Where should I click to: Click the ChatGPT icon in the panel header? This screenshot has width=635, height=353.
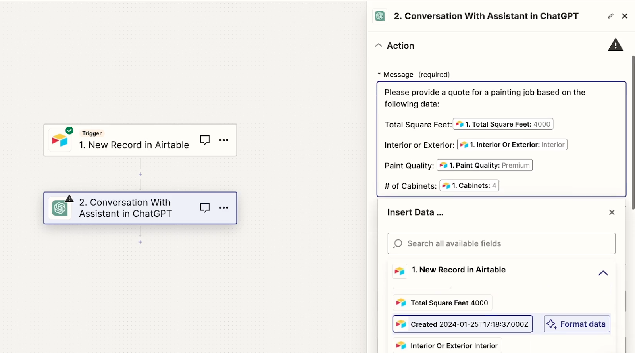pyautogui.click(x=380, y=16)
